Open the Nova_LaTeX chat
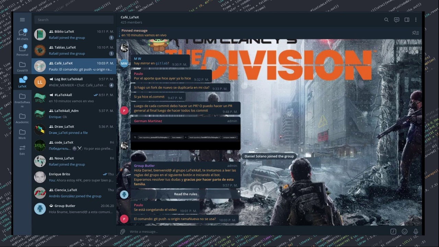 click(x=74, y=161)
